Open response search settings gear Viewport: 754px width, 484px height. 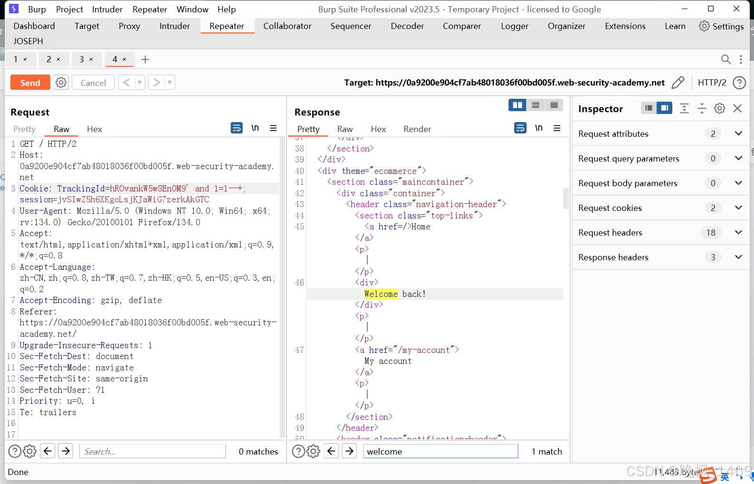point(313,451)
